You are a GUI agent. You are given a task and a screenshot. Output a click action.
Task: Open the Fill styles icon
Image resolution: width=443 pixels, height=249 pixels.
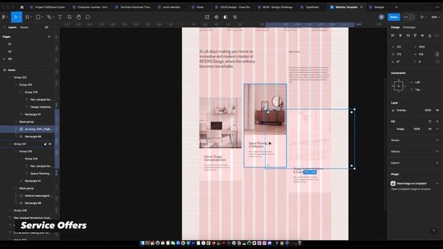click(x=430, y=122)
